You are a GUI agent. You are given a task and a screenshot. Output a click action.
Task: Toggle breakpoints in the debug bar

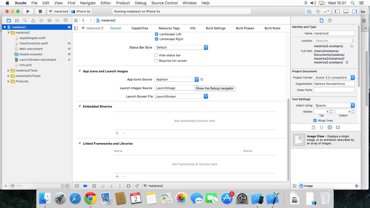(85, 186)
